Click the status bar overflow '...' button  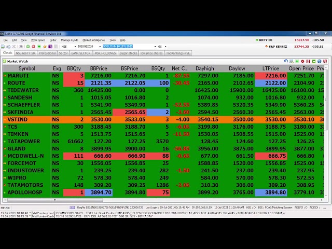pyautogui.click(x=325, y=208)
